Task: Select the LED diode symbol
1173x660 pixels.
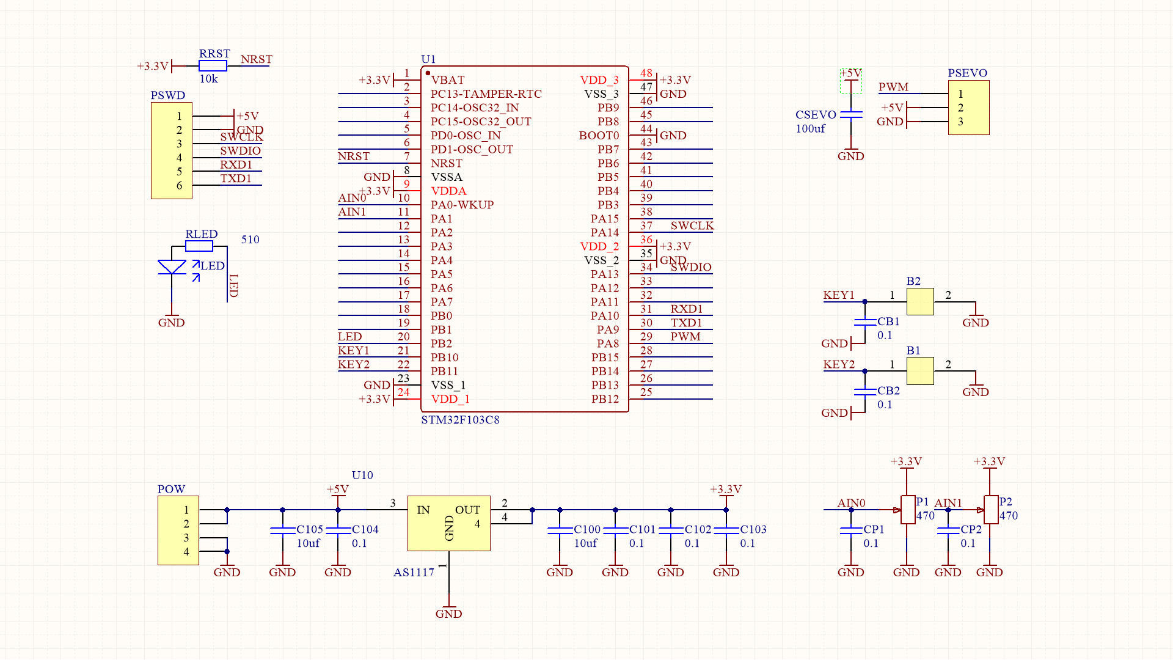Action: 172,267
